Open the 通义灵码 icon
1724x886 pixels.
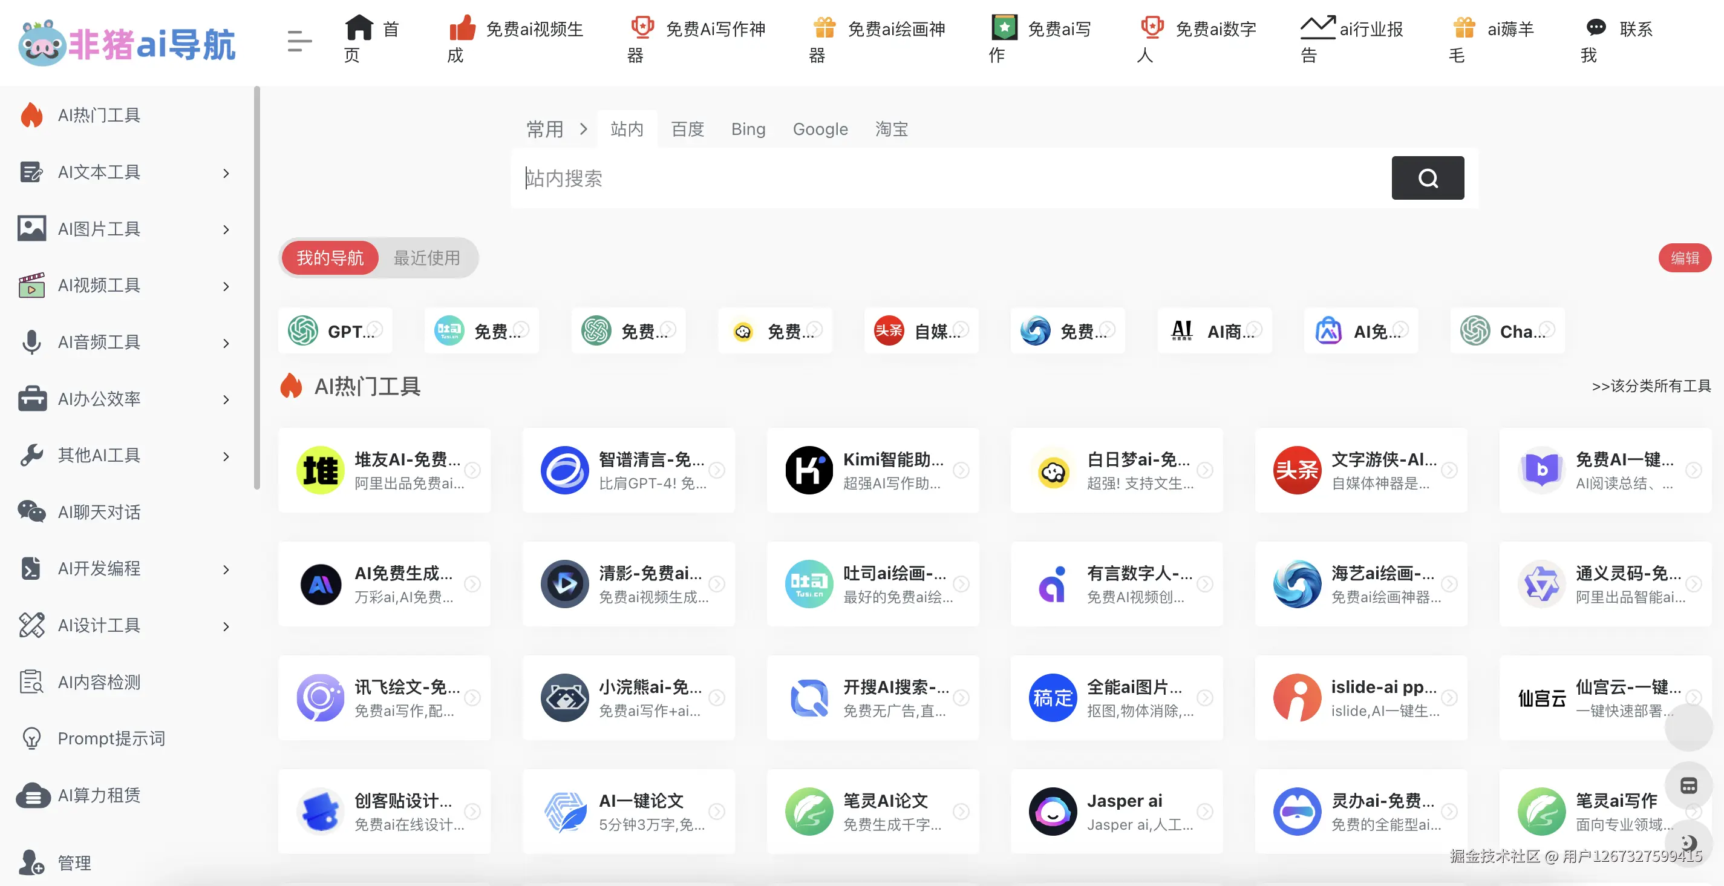click(x=1541, y=584)
